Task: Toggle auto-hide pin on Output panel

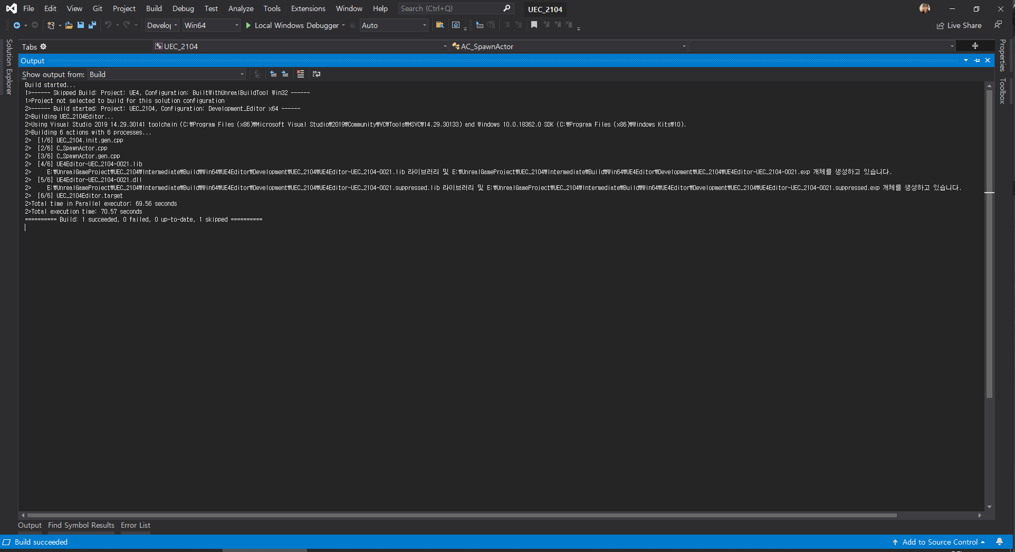Action: pyautogui.click(x=977, y=61)
